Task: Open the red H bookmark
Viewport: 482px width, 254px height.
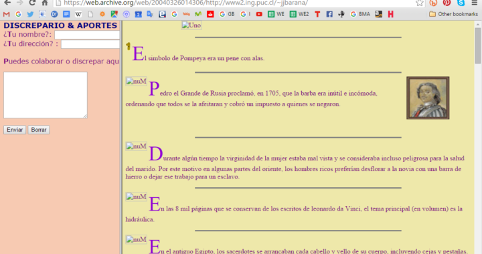Action: pyautogui.click(x=390, y=14)
